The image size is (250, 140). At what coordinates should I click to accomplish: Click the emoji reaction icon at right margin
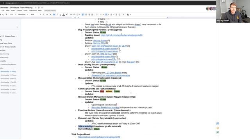pos(218,128)
